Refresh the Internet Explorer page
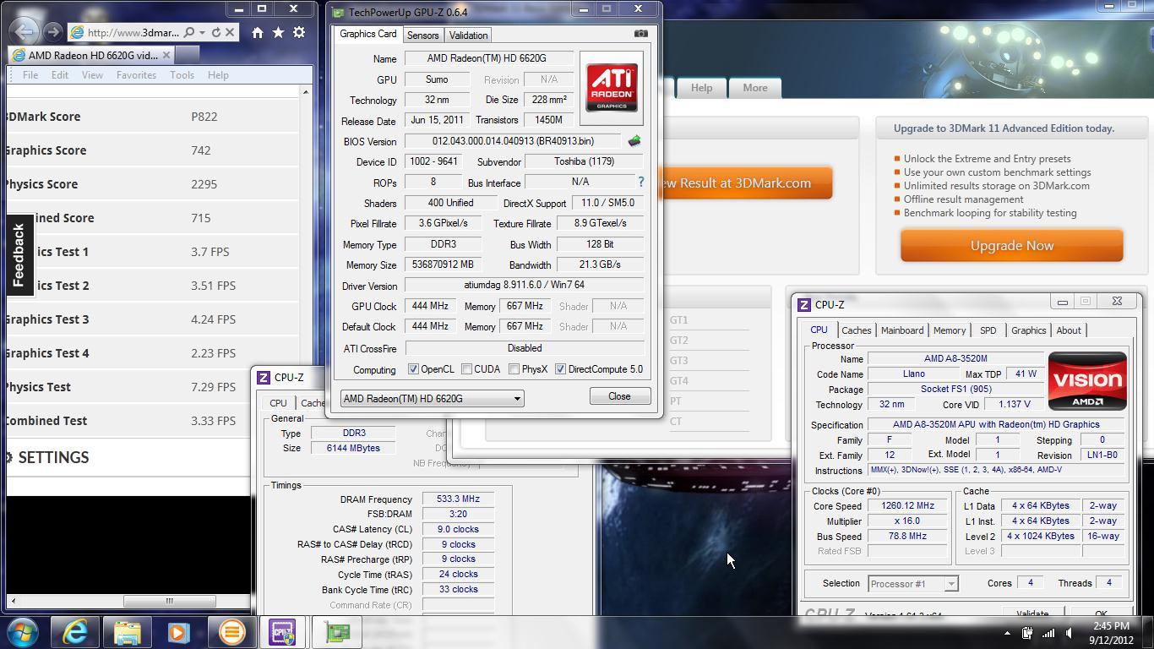The image size is (1154, 649). tap(216, 32)
